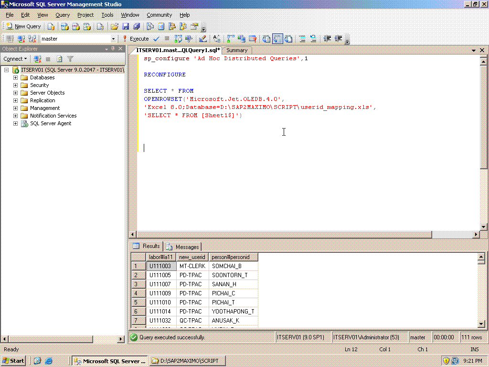This screenshot has height=367, width=489.
Task: Select Results to Grid mode
Action: pyautogui.click(x=277, y=39)
